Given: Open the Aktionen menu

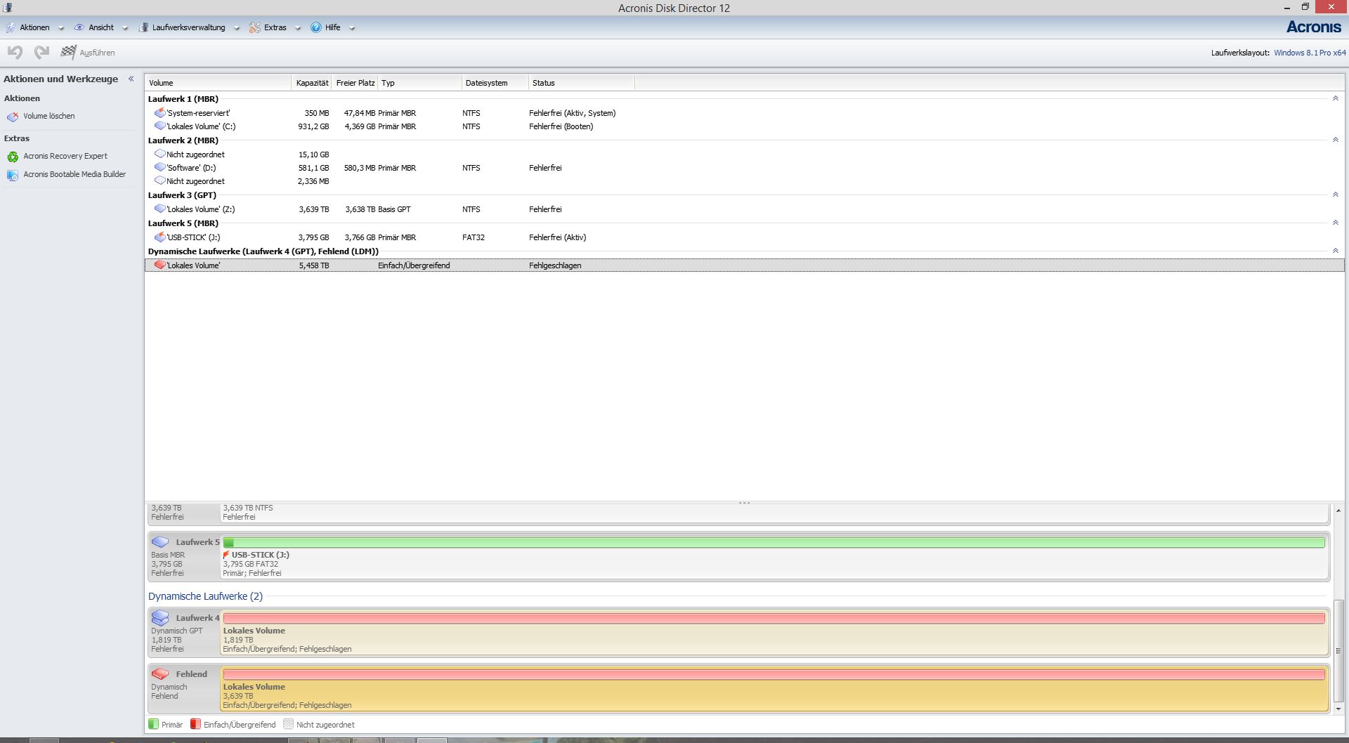Looking at the screenshot, I should (x=34, y=27).
